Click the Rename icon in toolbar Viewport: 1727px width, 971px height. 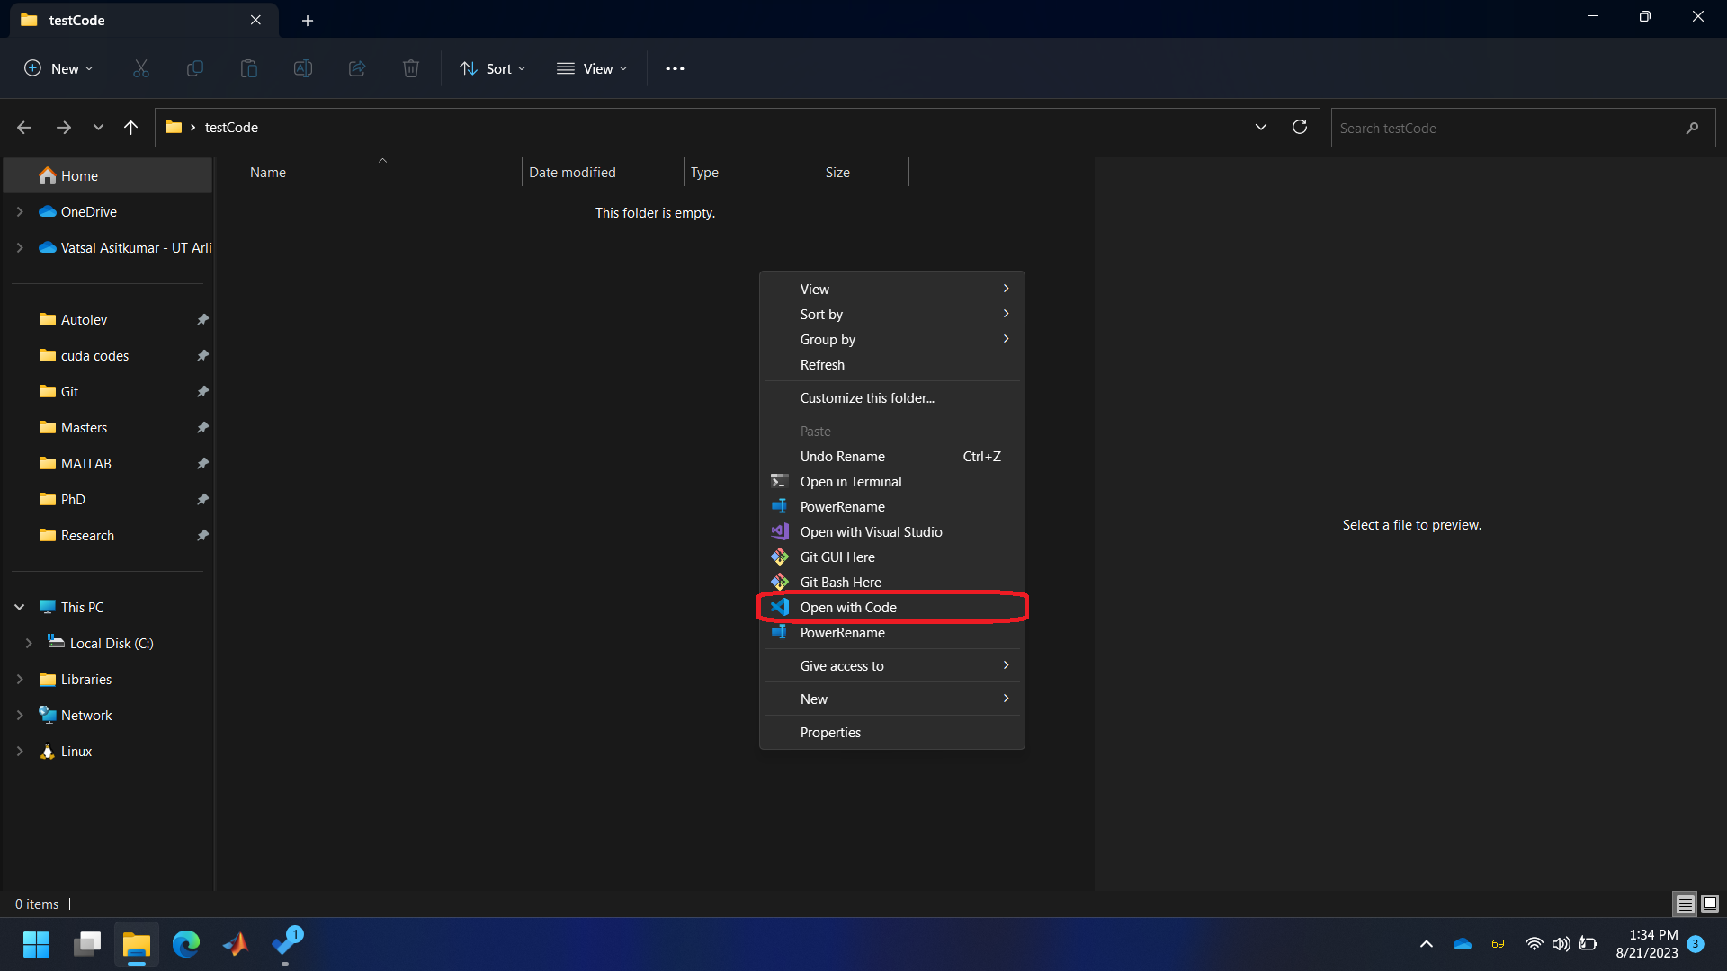303,68
